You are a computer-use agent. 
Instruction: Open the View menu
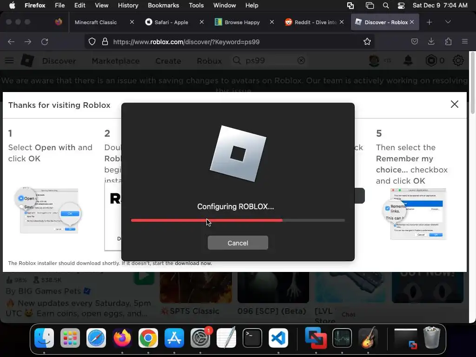click(101, 5)
